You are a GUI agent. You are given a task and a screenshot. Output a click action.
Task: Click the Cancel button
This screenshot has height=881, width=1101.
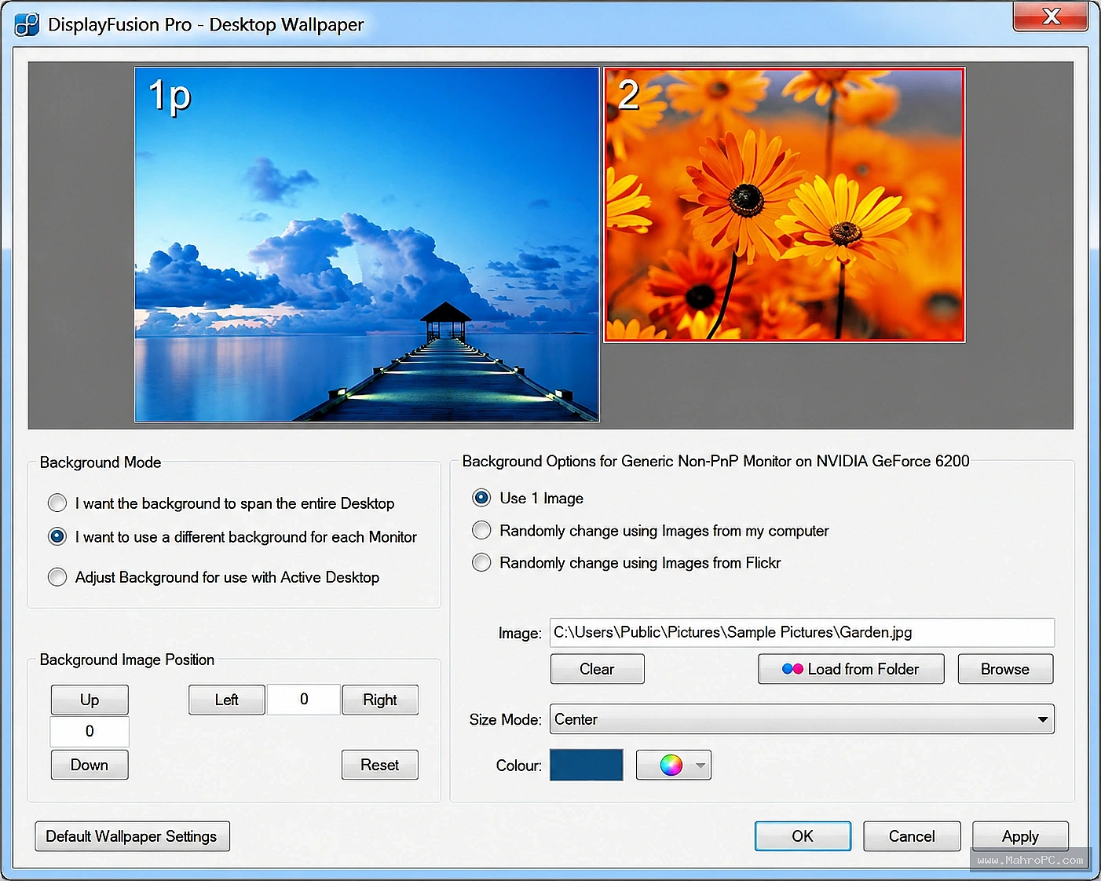[x=912, y=836]
